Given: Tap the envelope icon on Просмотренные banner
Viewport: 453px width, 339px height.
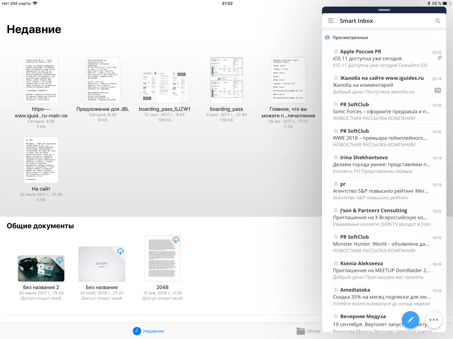Looking at the screenshot, I should 327,37.
